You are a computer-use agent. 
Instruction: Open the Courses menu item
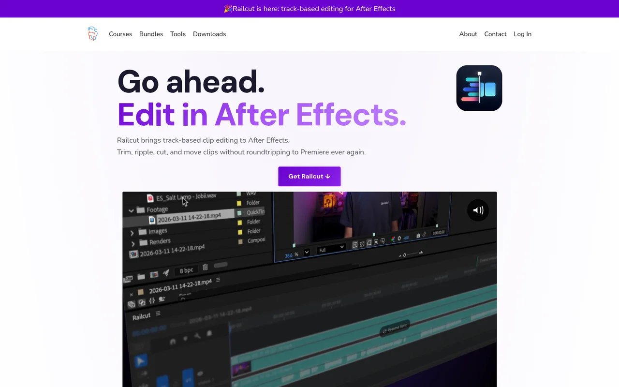tap(120, 34)
